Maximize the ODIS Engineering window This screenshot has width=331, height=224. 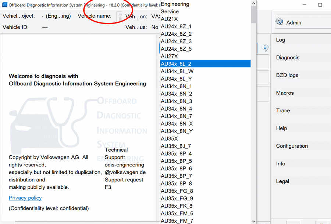coord(320,5)
